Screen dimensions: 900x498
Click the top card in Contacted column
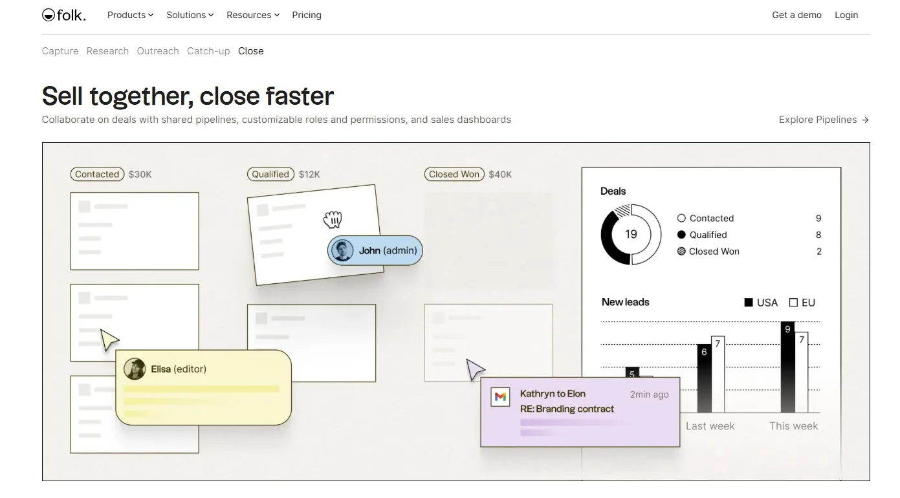[135, 231]
